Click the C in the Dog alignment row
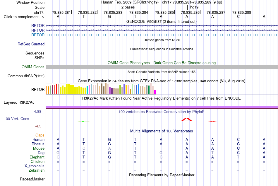278x186 pixels. coord(238,153)
